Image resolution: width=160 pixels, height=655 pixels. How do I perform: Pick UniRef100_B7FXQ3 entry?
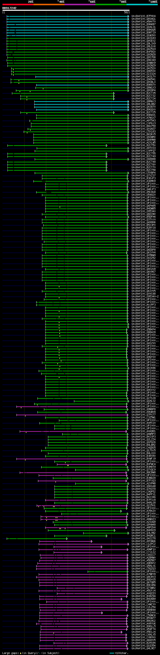pyautogui.click(x=143, y=481)
